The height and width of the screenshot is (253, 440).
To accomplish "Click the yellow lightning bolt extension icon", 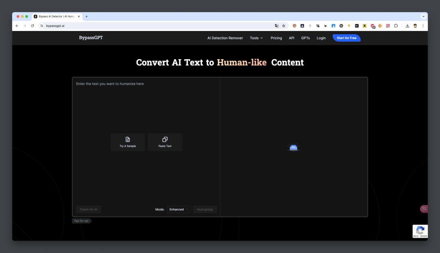I will pos(349,26).
